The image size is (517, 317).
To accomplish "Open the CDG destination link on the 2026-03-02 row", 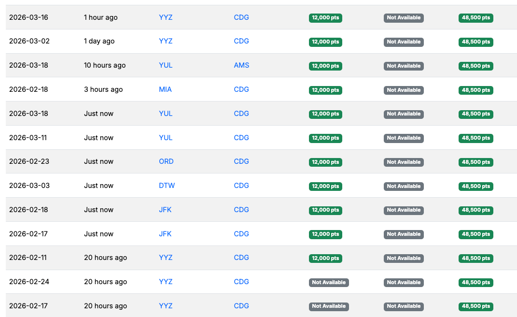I will [241, 42].
